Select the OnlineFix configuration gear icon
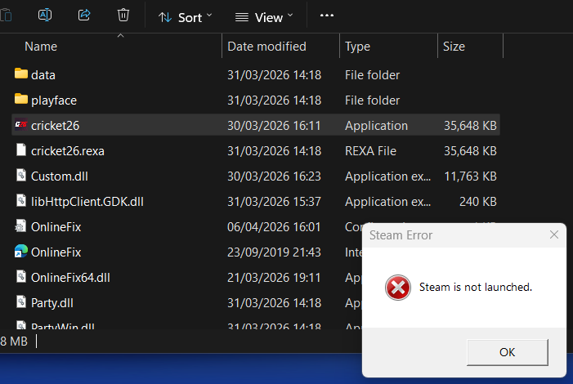 point(20,226)
